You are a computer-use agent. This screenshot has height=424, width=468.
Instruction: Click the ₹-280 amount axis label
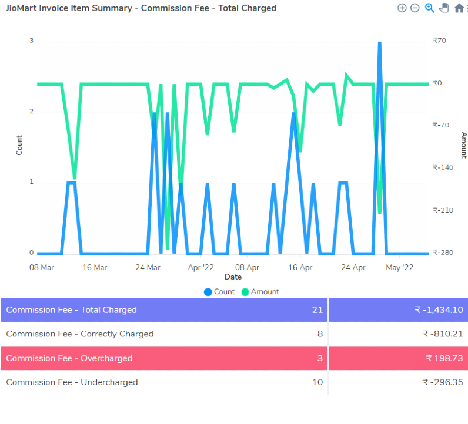443,253
